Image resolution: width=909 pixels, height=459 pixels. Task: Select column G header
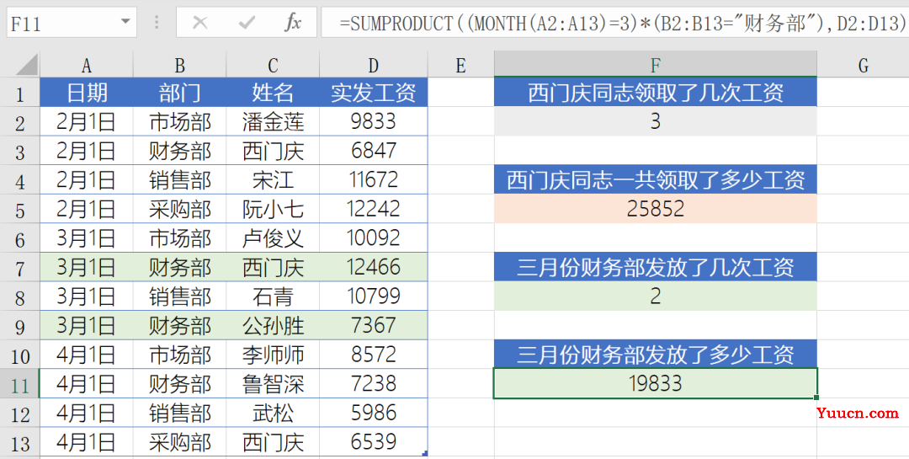[864, 64]
